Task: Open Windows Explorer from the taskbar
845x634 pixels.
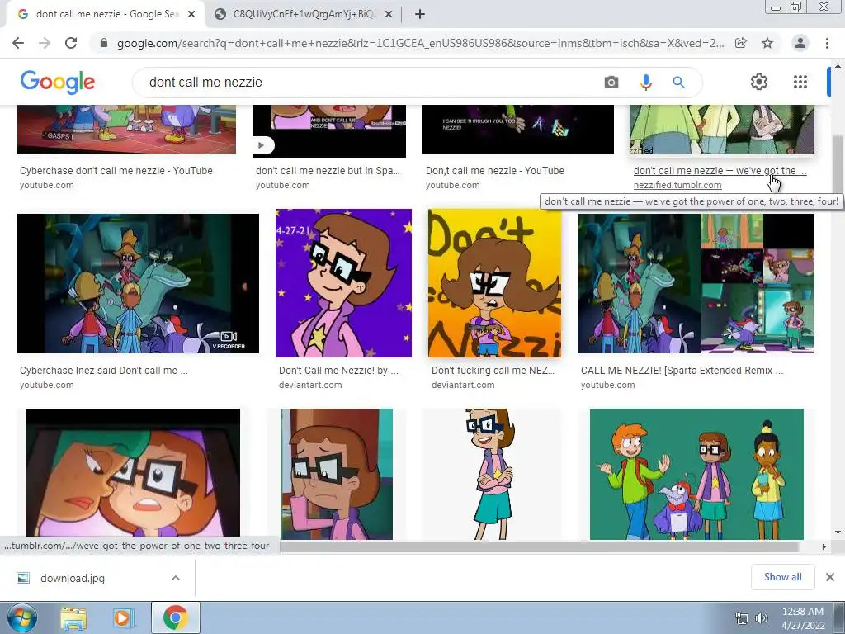Action: pos(73,617)
